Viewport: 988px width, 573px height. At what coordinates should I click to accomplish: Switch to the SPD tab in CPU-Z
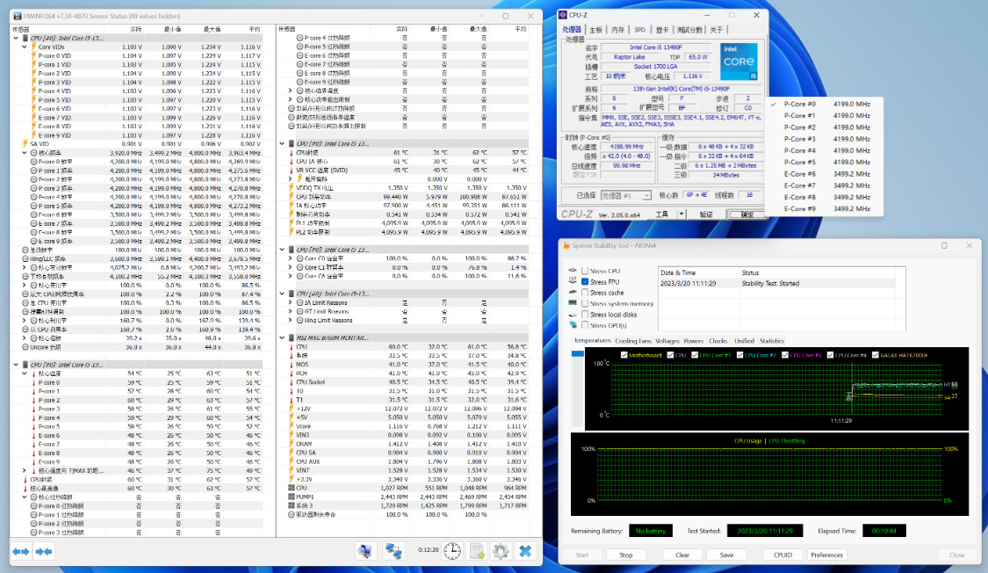pyautogui.click(x=639, y=29)
